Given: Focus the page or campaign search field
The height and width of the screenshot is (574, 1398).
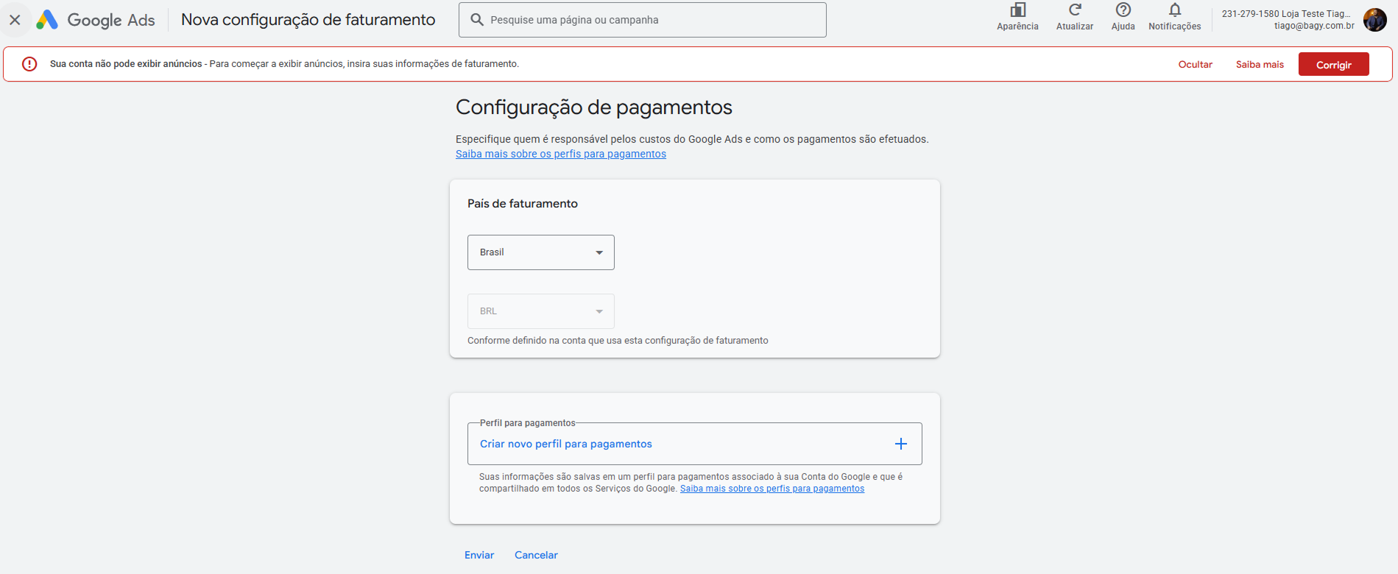Looking at the screenshot, I should click(642, 20).
